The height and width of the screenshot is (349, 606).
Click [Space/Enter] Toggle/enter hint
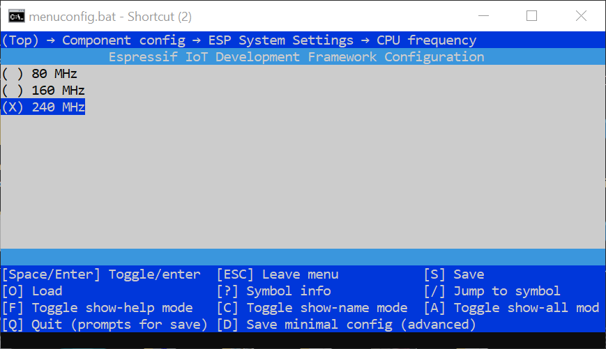pos(101,274)
